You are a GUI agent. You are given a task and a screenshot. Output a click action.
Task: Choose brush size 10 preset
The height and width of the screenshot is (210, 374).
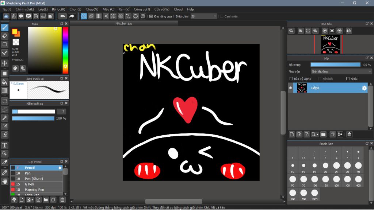pyautogui.click(x=293, y=167)
